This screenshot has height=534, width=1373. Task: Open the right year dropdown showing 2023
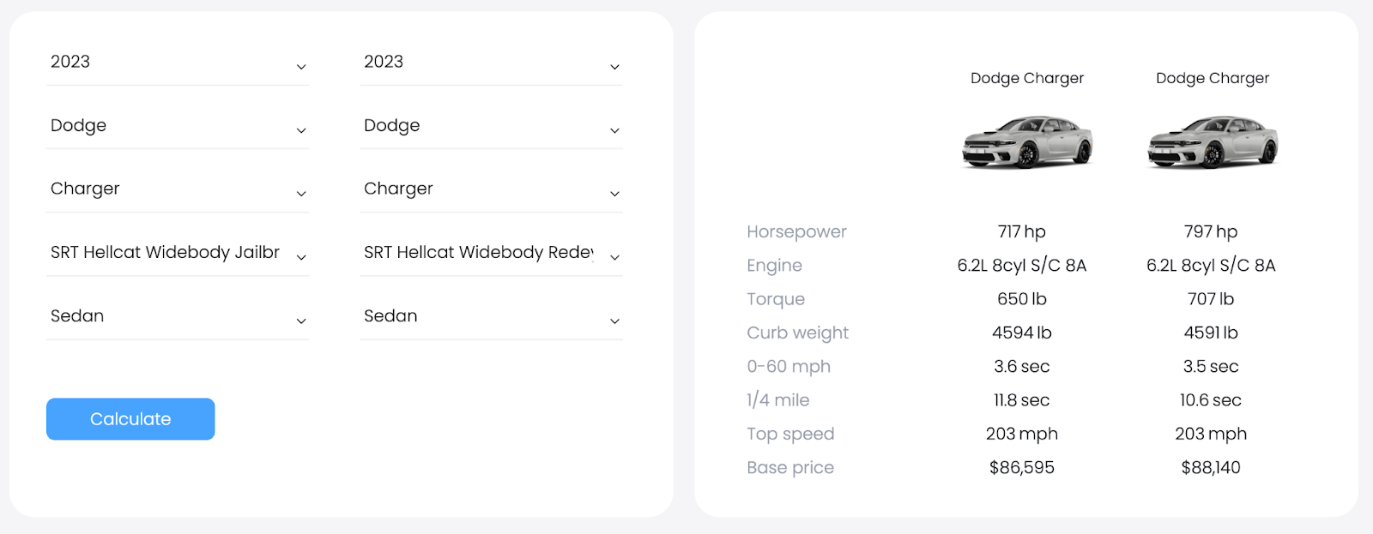click(490, 63)
